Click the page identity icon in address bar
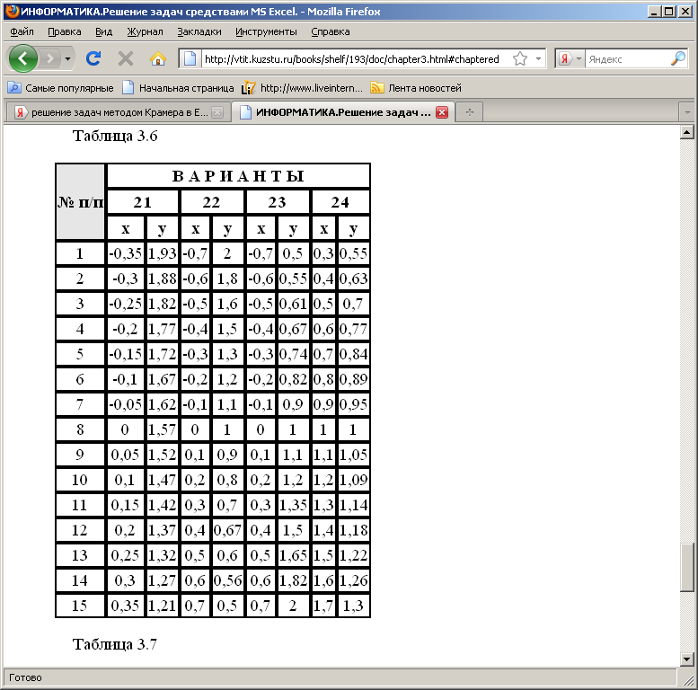 point(190,58)
